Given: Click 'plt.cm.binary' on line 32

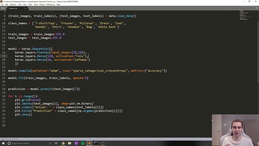Looking at the screenshot, I should click(81, 104).
